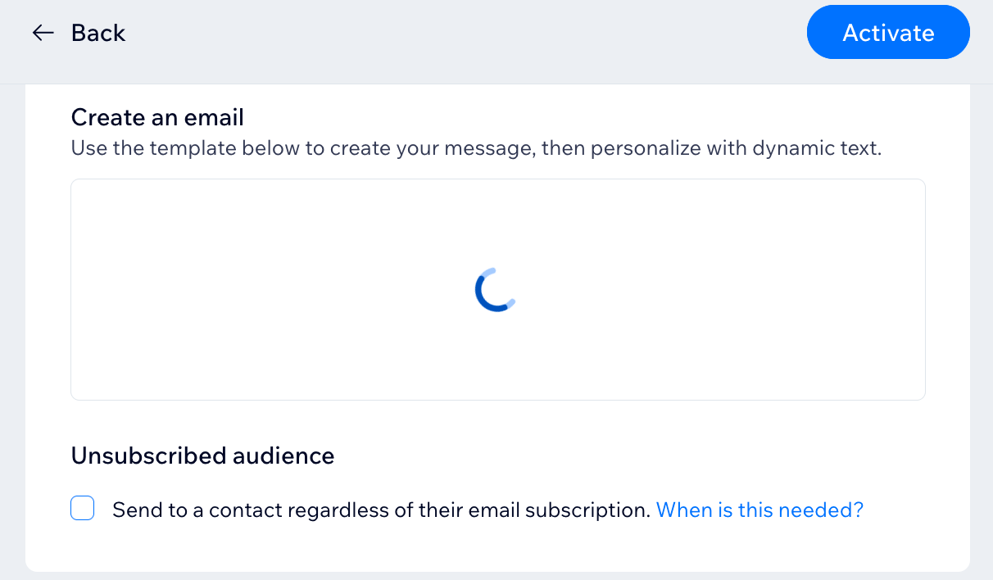The height and width of the screenshot is (580, 993).
Task: Click the back arrow icon
Action: 43,33
